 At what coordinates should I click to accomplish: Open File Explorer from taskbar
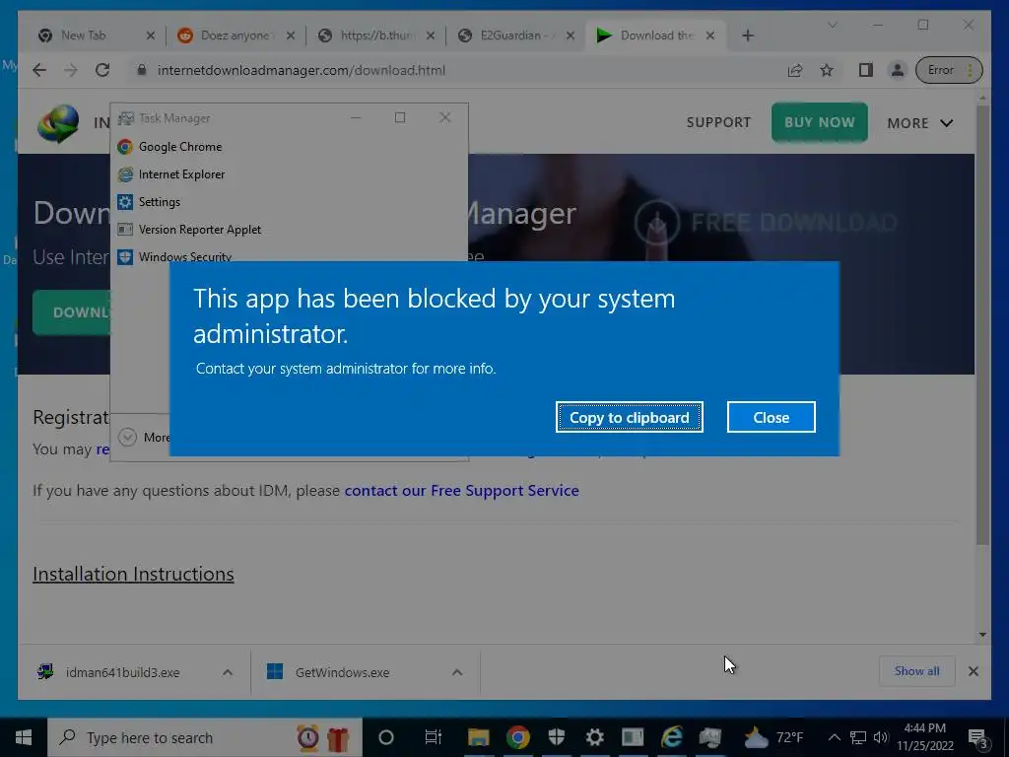[478, 737]
